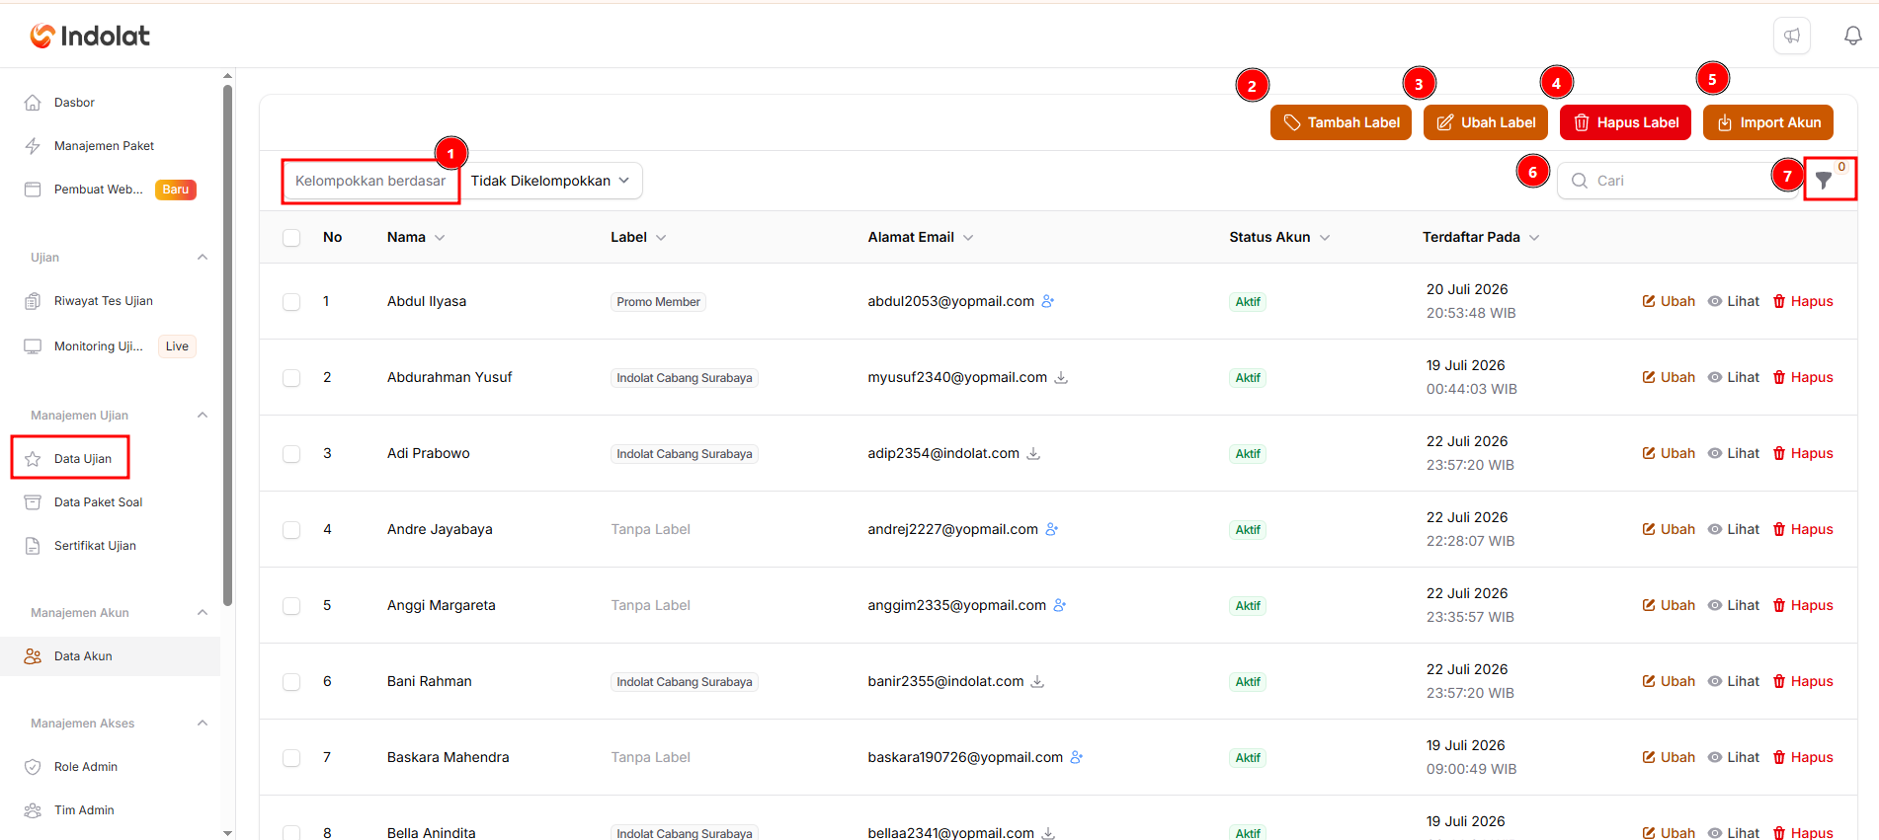
Task: Open the Label column chevron
Action: point(661,238)
